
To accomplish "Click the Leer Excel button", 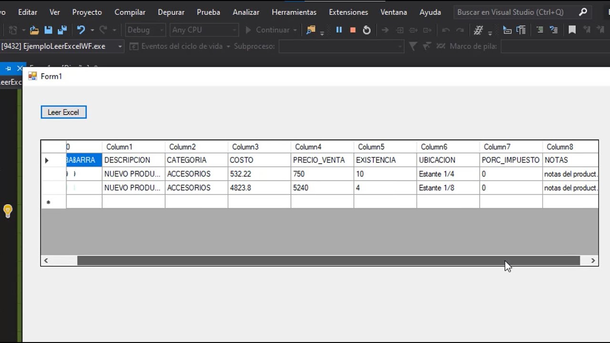I will point(63,112).
